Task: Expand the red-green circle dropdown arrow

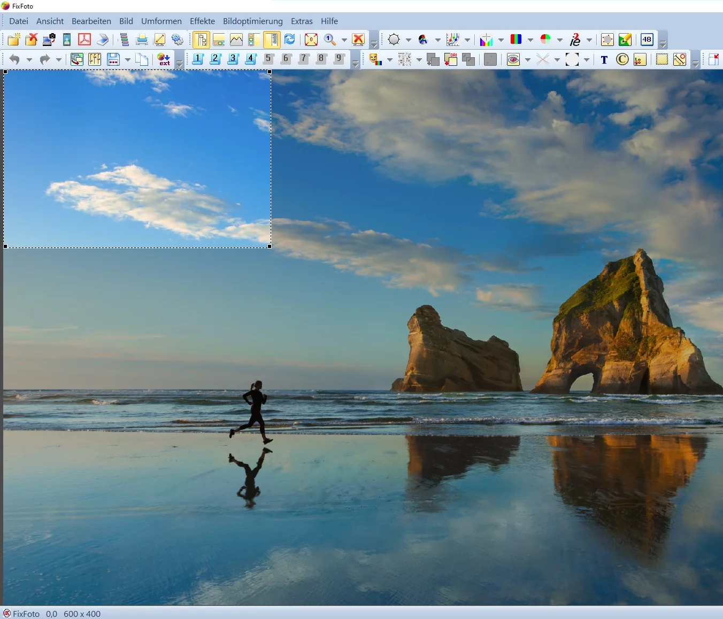Action: point(559,40)
